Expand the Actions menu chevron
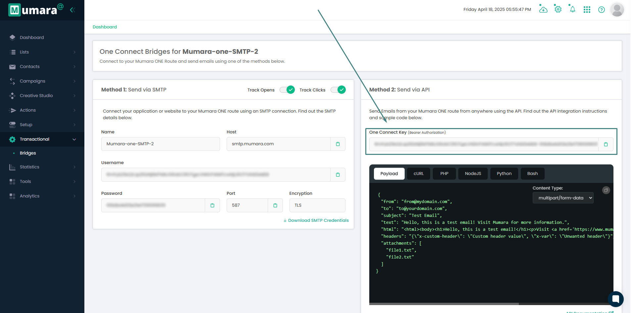631x313 pixels. click(x=74, y=110)
